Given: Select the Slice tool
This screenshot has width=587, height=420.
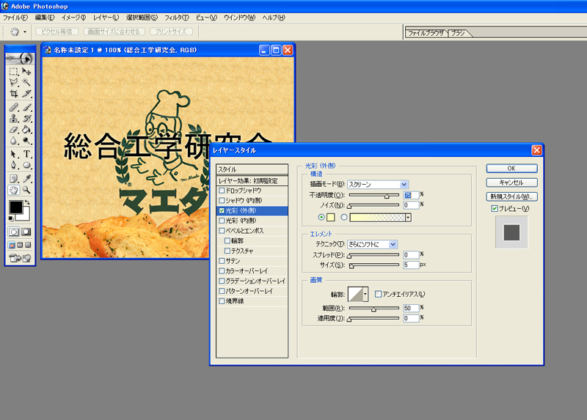Looking at the screenshot, I should (x=26, y=94).
